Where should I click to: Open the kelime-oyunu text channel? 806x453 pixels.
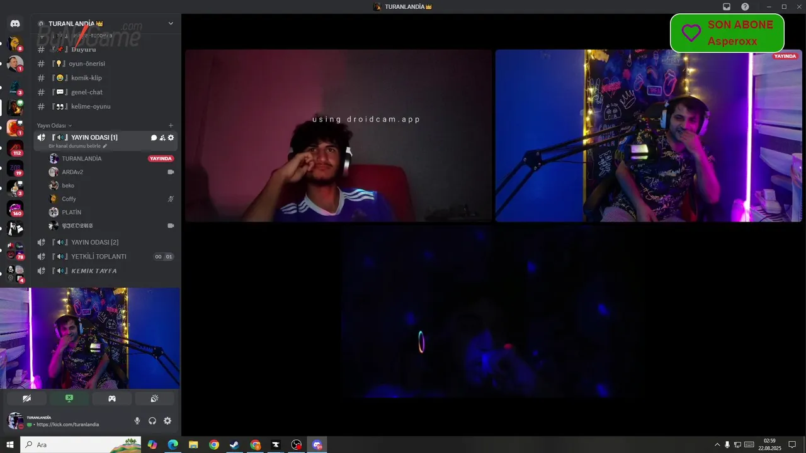click(x=106, y=106)
